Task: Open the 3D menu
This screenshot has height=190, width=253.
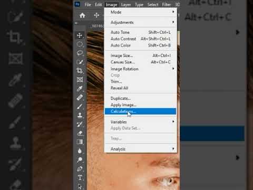Action: 177,5
